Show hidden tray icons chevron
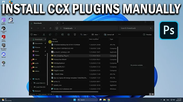The width and height of the screenshot is (183, 102). pyautogui.click(x=161, y=100)
